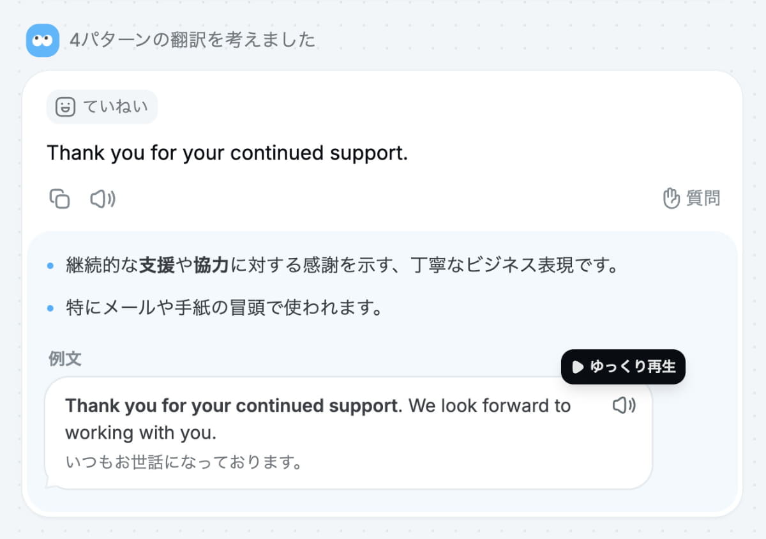Click the robot mascot icon
This screenshot has width=766, height=539.
[x=42, y=40]
